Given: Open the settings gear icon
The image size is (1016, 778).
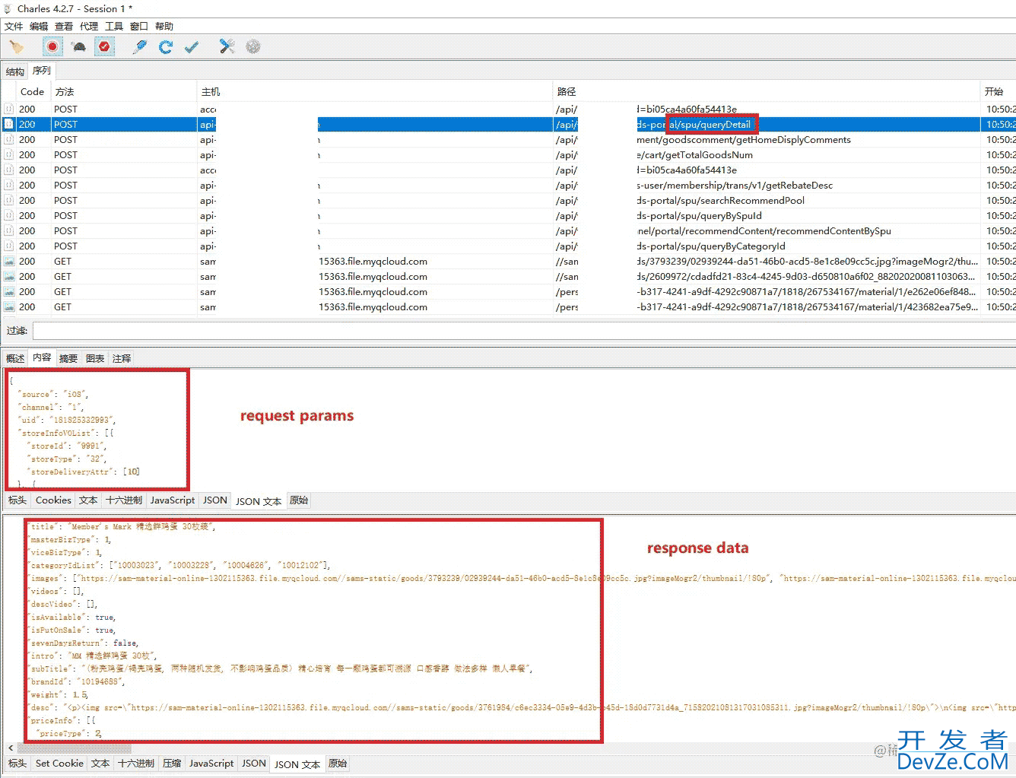Looking at the screenshot, I should coord(253,47).
